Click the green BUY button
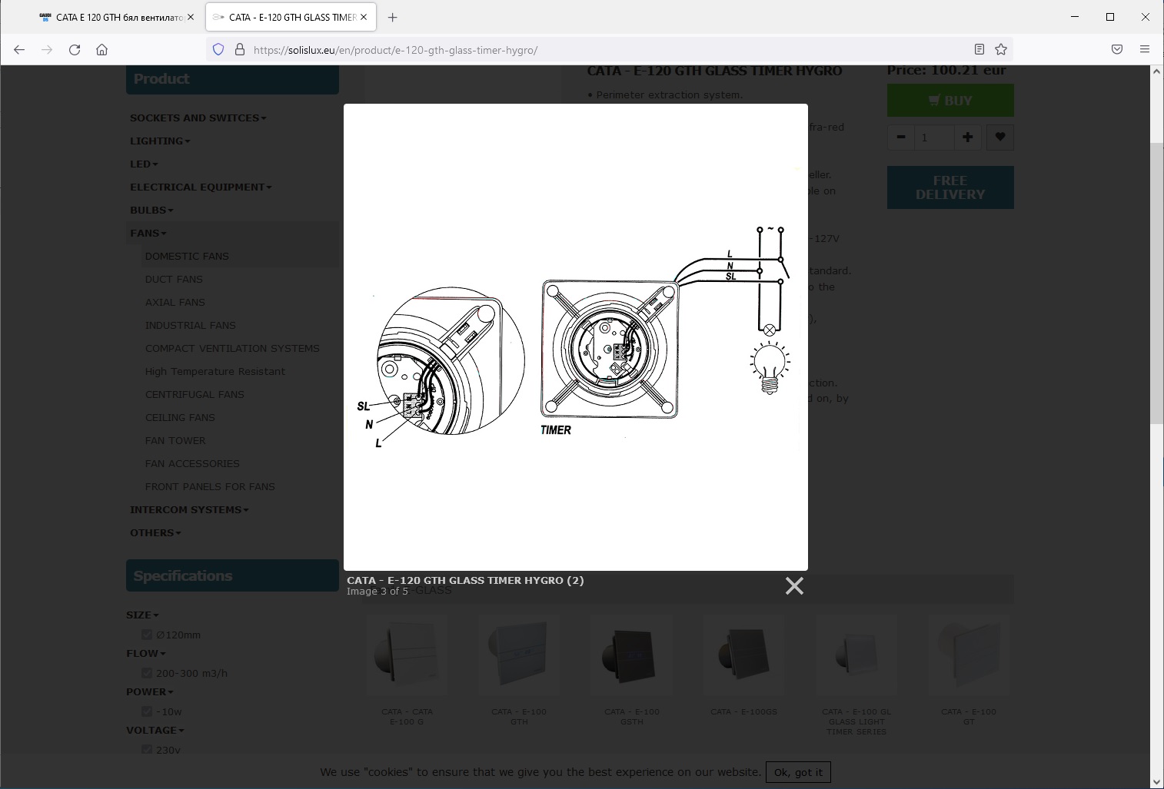 (x=950, y=101)
